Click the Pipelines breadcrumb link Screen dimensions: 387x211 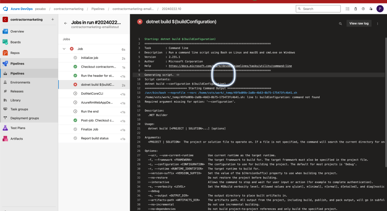tap(98, 9)
